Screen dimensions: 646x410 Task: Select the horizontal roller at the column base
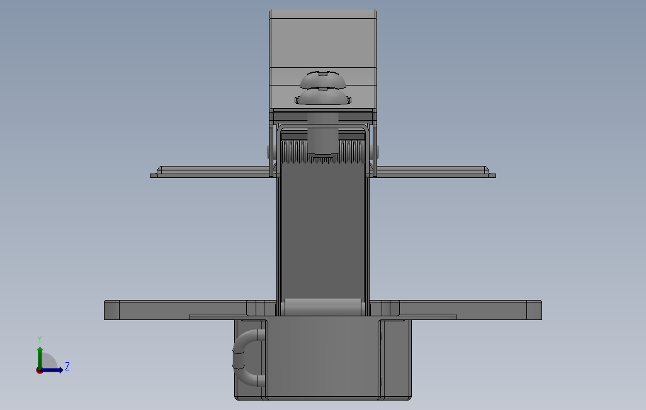click(x=323, y=307)
